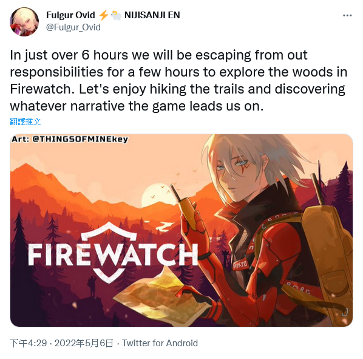Viewport: 363px width, 359px height.
Task: Click Fulgur Ovid's profile avatar
Action: [x=24, y=22]
